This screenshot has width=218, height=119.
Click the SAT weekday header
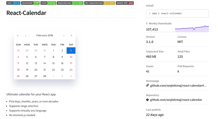tap(71, 45)
